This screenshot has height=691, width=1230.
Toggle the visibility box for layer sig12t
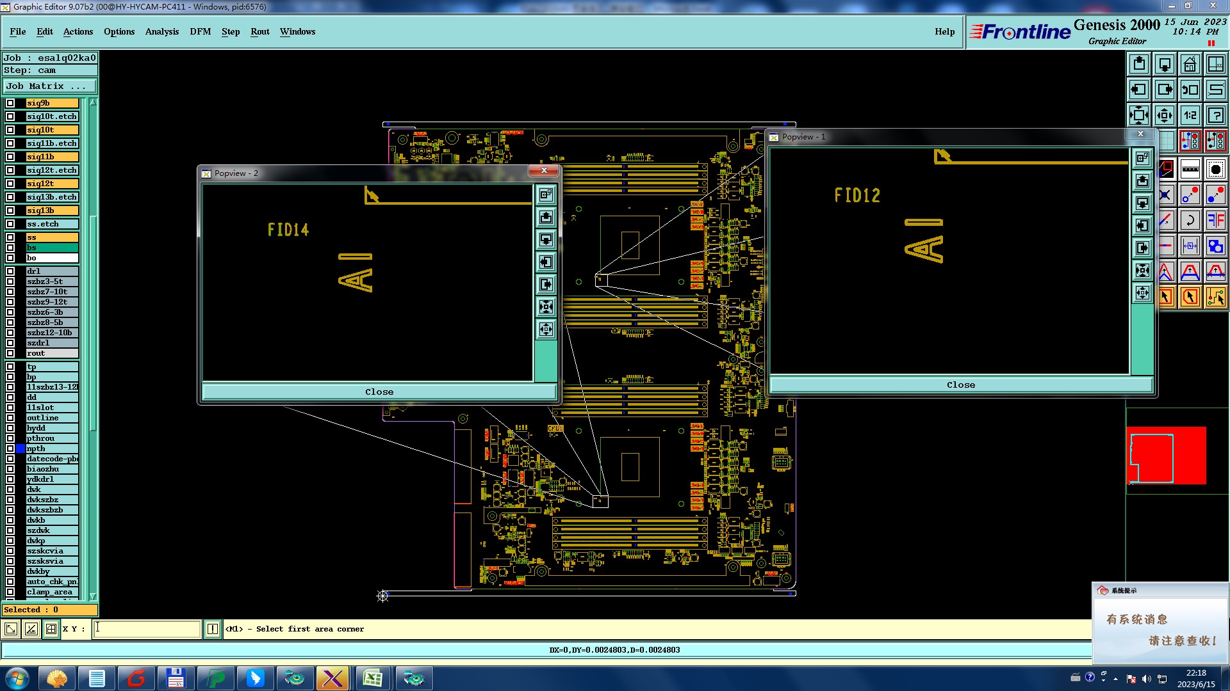[10, 184]
